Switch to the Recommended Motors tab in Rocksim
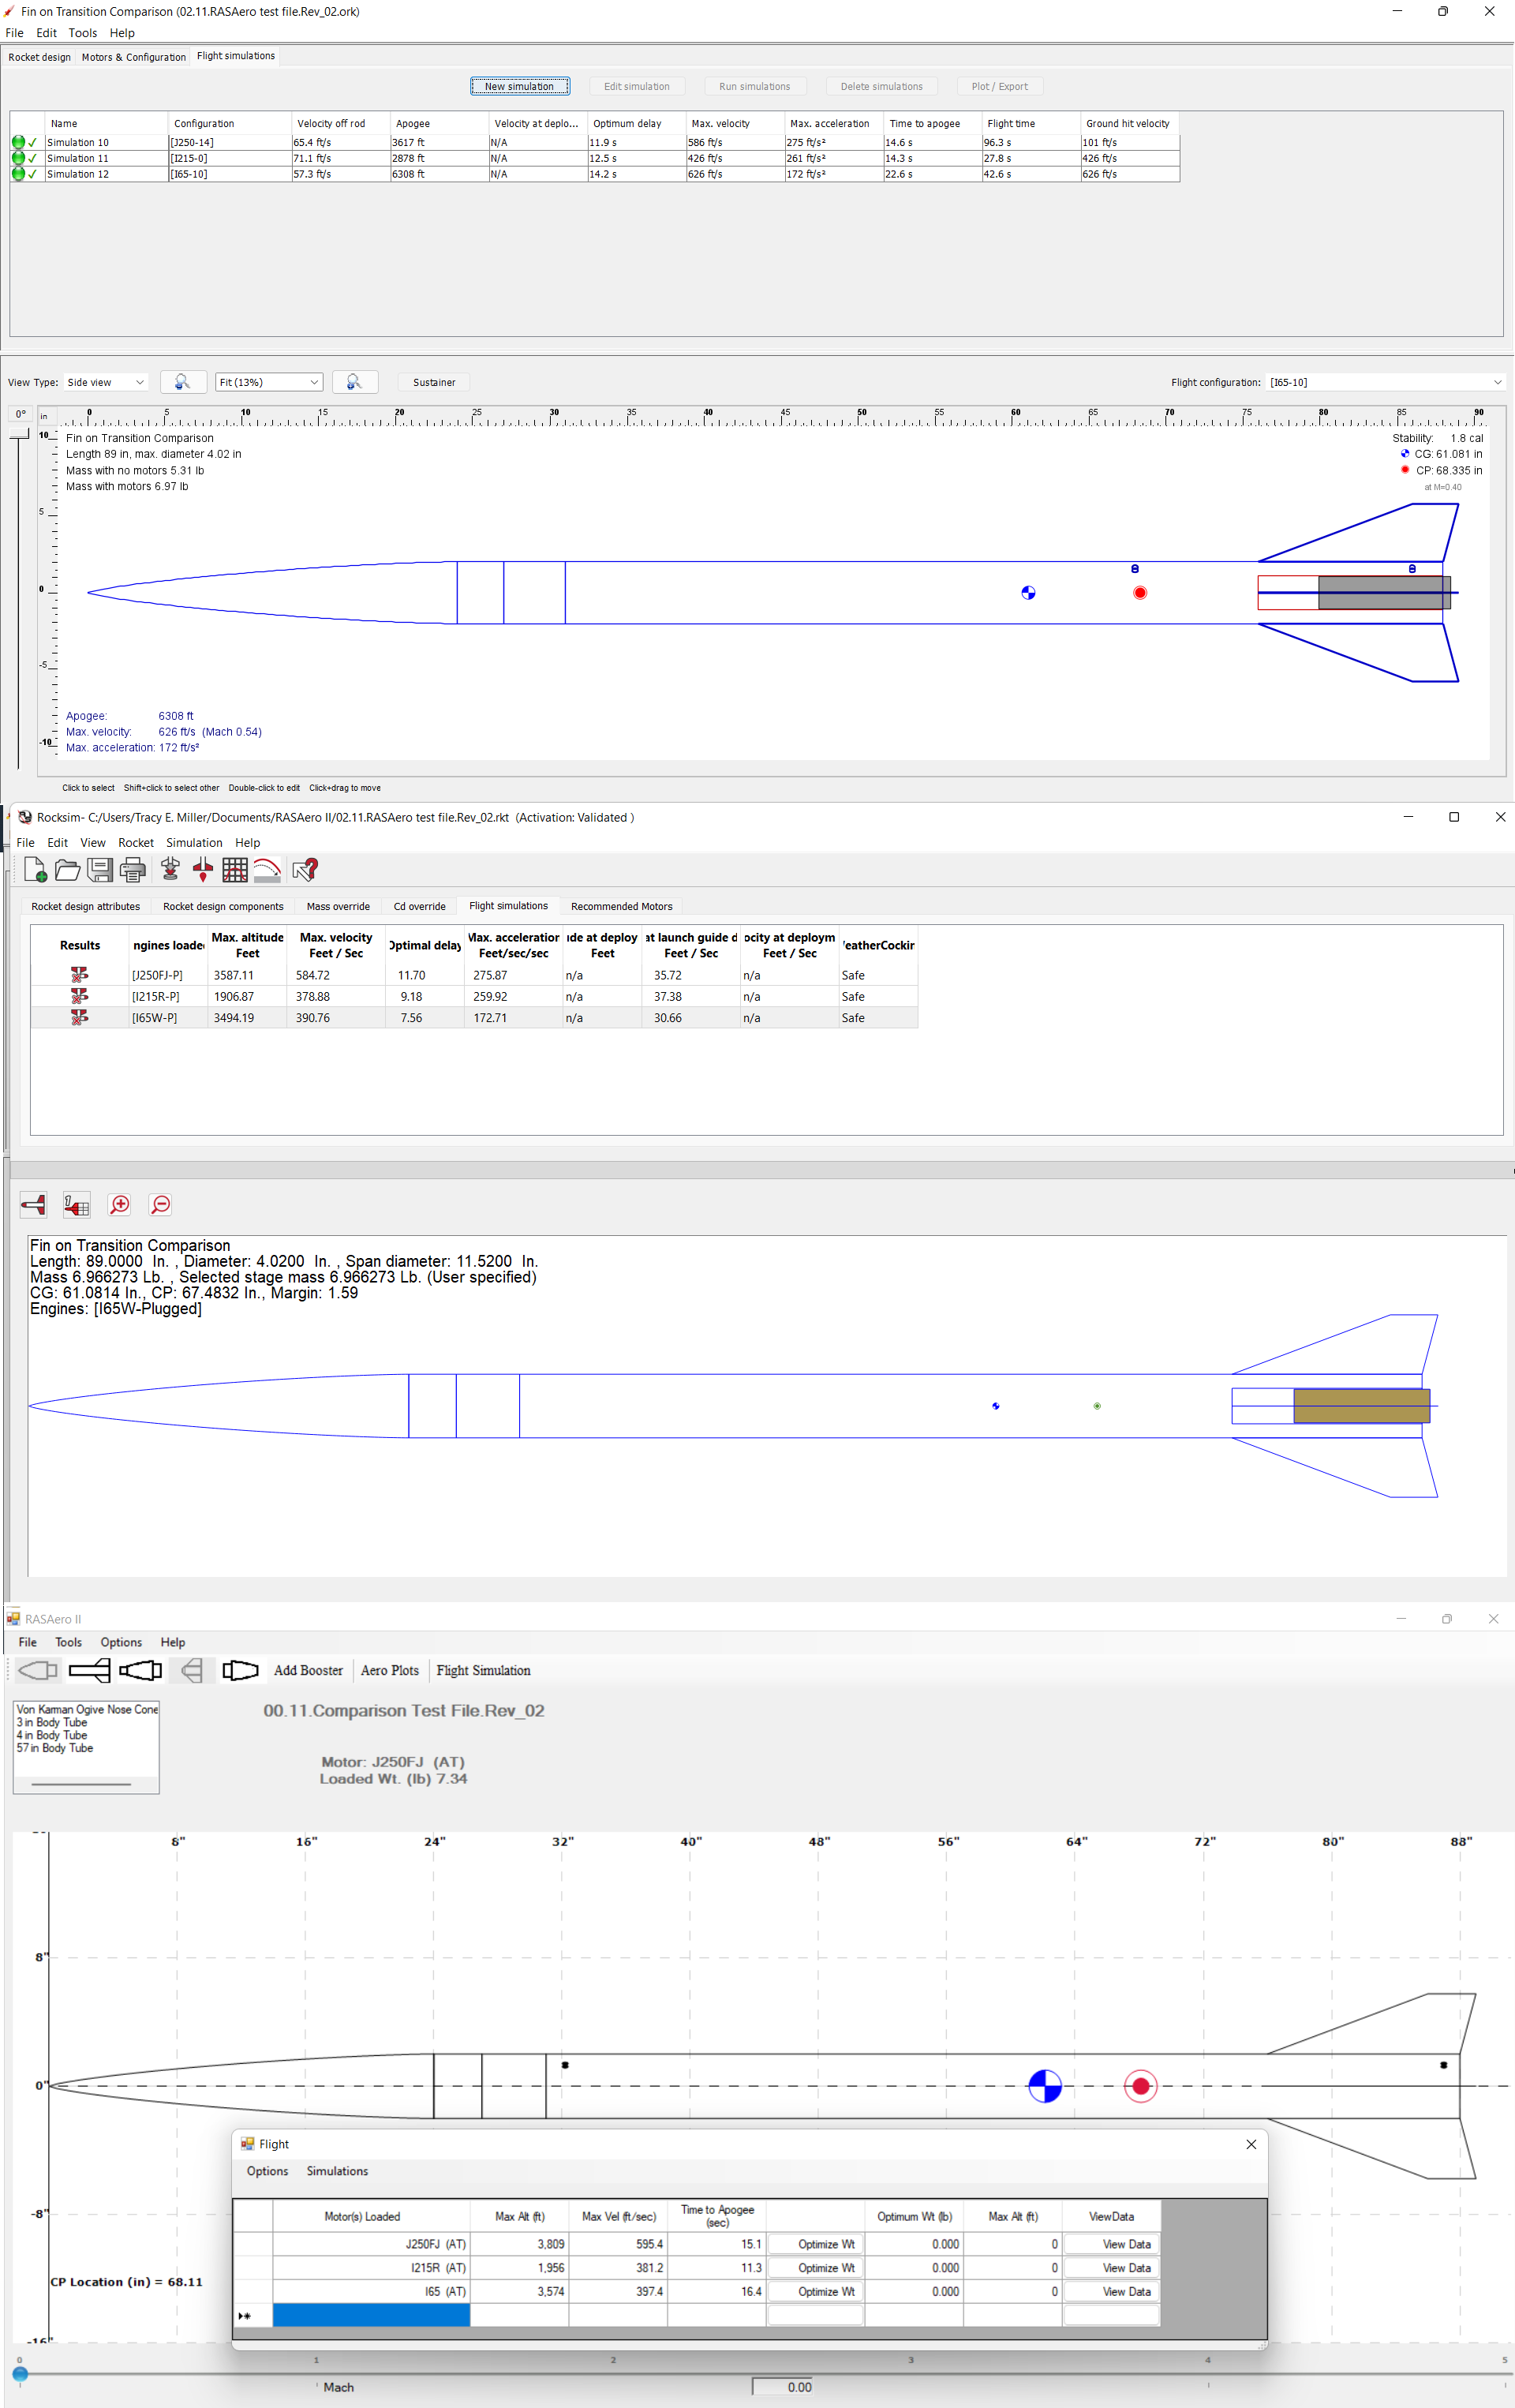Image resolution: width=1515 pixels, height=2408 pixels. [621, 906]
